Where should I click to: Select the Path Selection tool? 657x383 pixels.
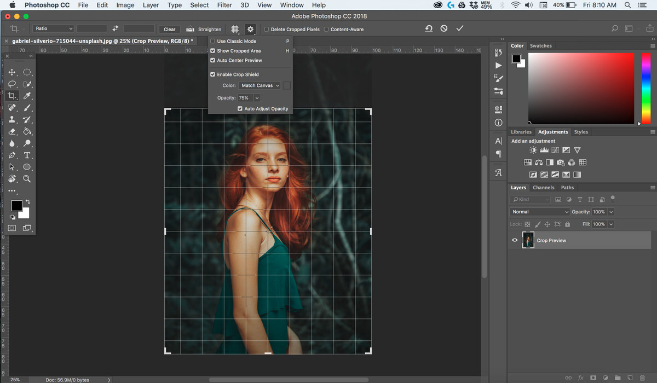[12, 167]
